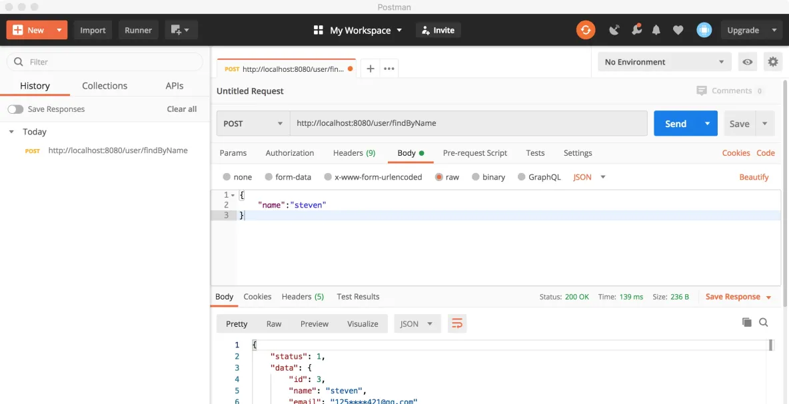Toggle the Save Responses switch
The height and width of the screenshot is (404, 789).
(15, 109)
